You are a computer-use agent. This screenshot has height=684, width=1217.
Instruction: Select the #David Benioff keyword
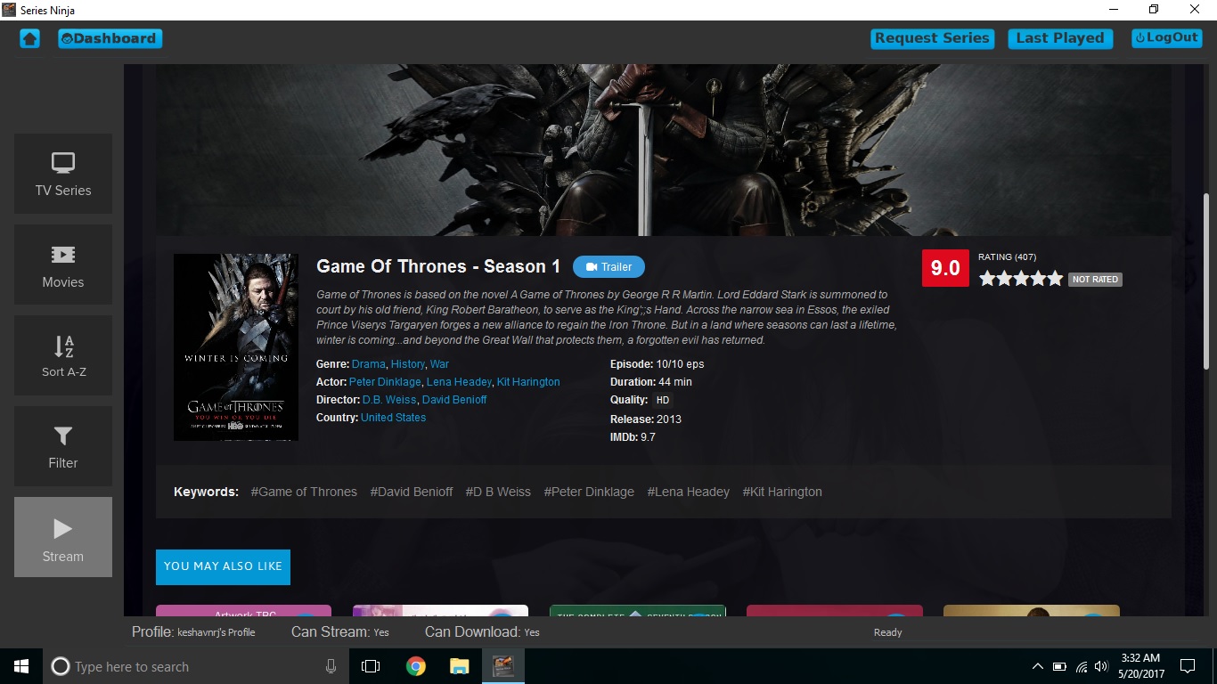(x=412, y=492)
